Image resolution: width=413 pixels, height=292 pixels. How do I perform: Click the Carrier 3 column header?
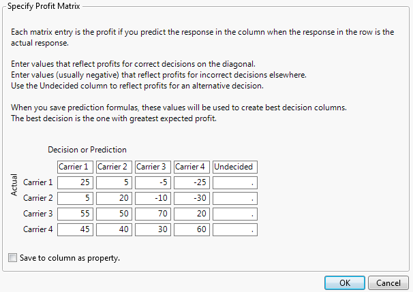(153, 167)
